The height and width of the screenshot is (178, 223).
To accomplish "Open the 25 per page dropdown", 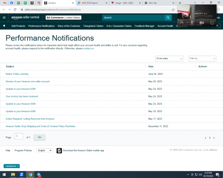I will point(169,58).
